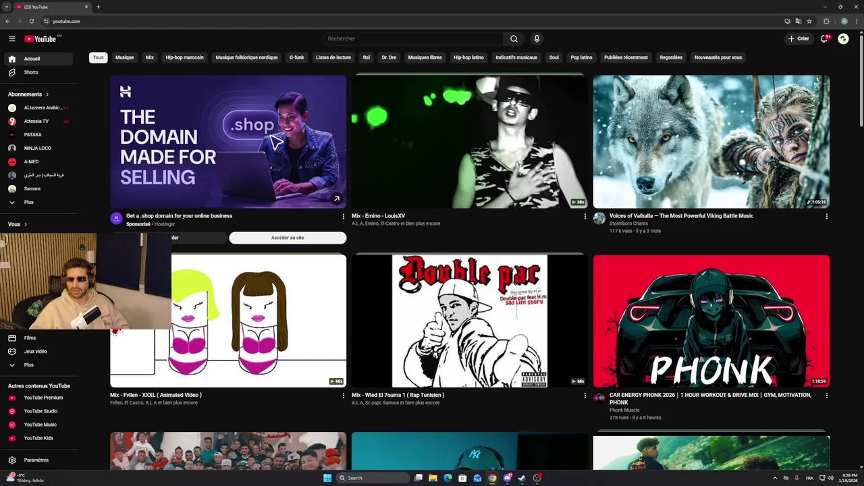Open the Stormborn Chants channel avatar
Image resolution: width=864 pixels, height=486 pixels.
coord(599,218)
